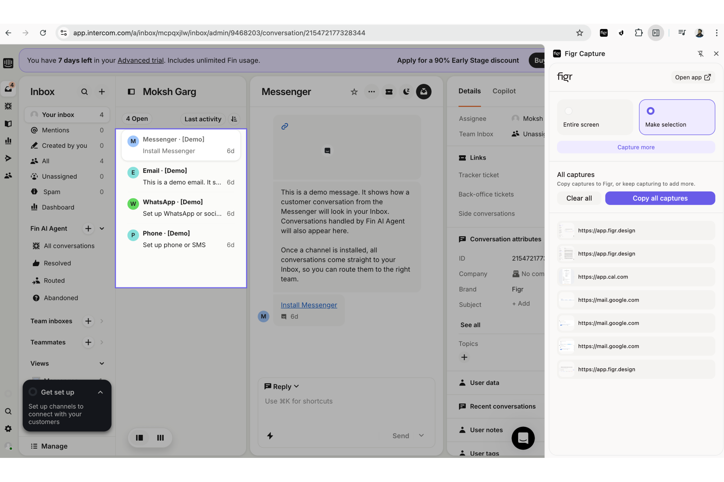This screenshot has width=724, height=482.
Task: Open the Knowledge book icon in sidebar
Action: (x=8, y=124)
